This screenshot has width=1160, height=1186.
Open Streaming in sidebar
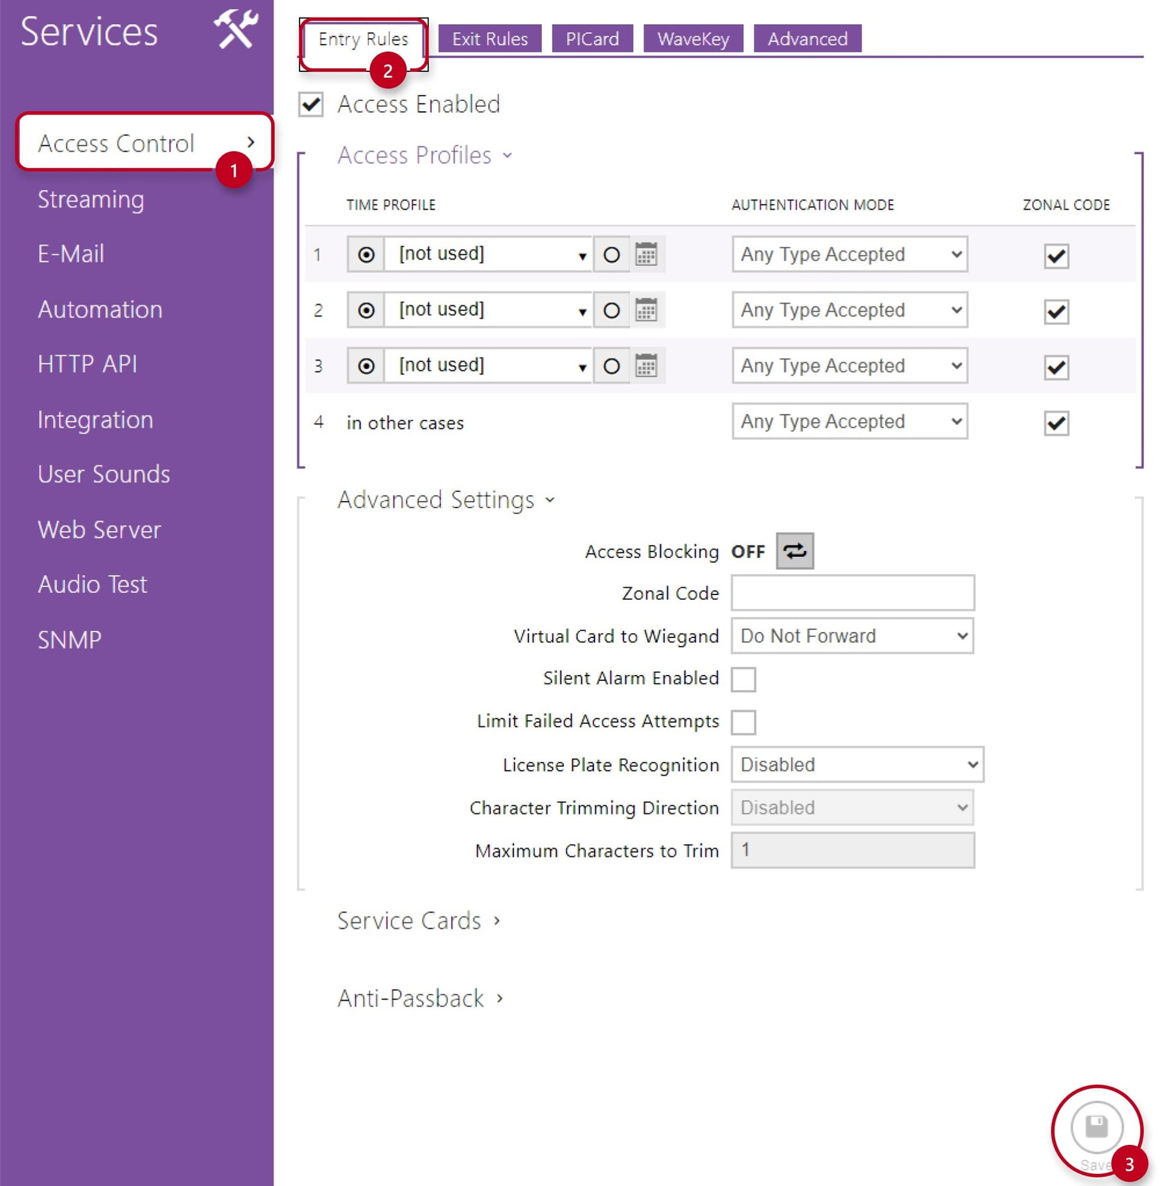pyautogui.click(x=91, y=199)
